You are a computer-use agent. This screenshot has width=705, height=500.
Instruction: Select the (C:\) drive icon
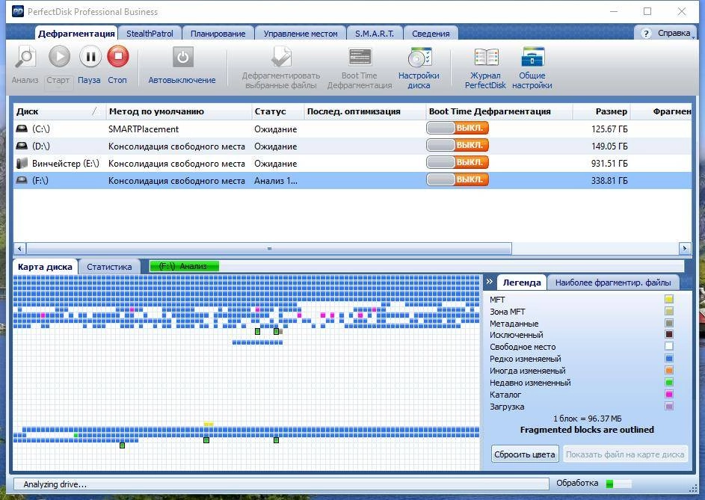22,129
